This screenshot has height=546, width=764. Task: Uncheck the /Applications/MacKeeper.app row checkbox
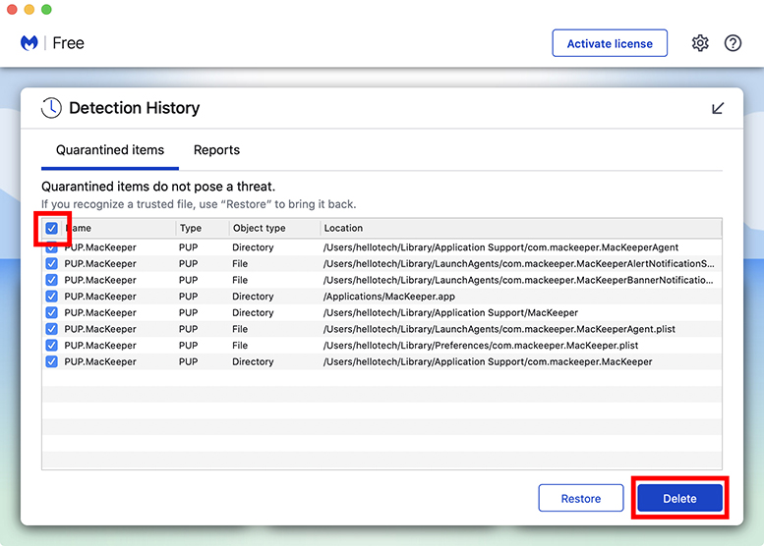click(52, 297)
